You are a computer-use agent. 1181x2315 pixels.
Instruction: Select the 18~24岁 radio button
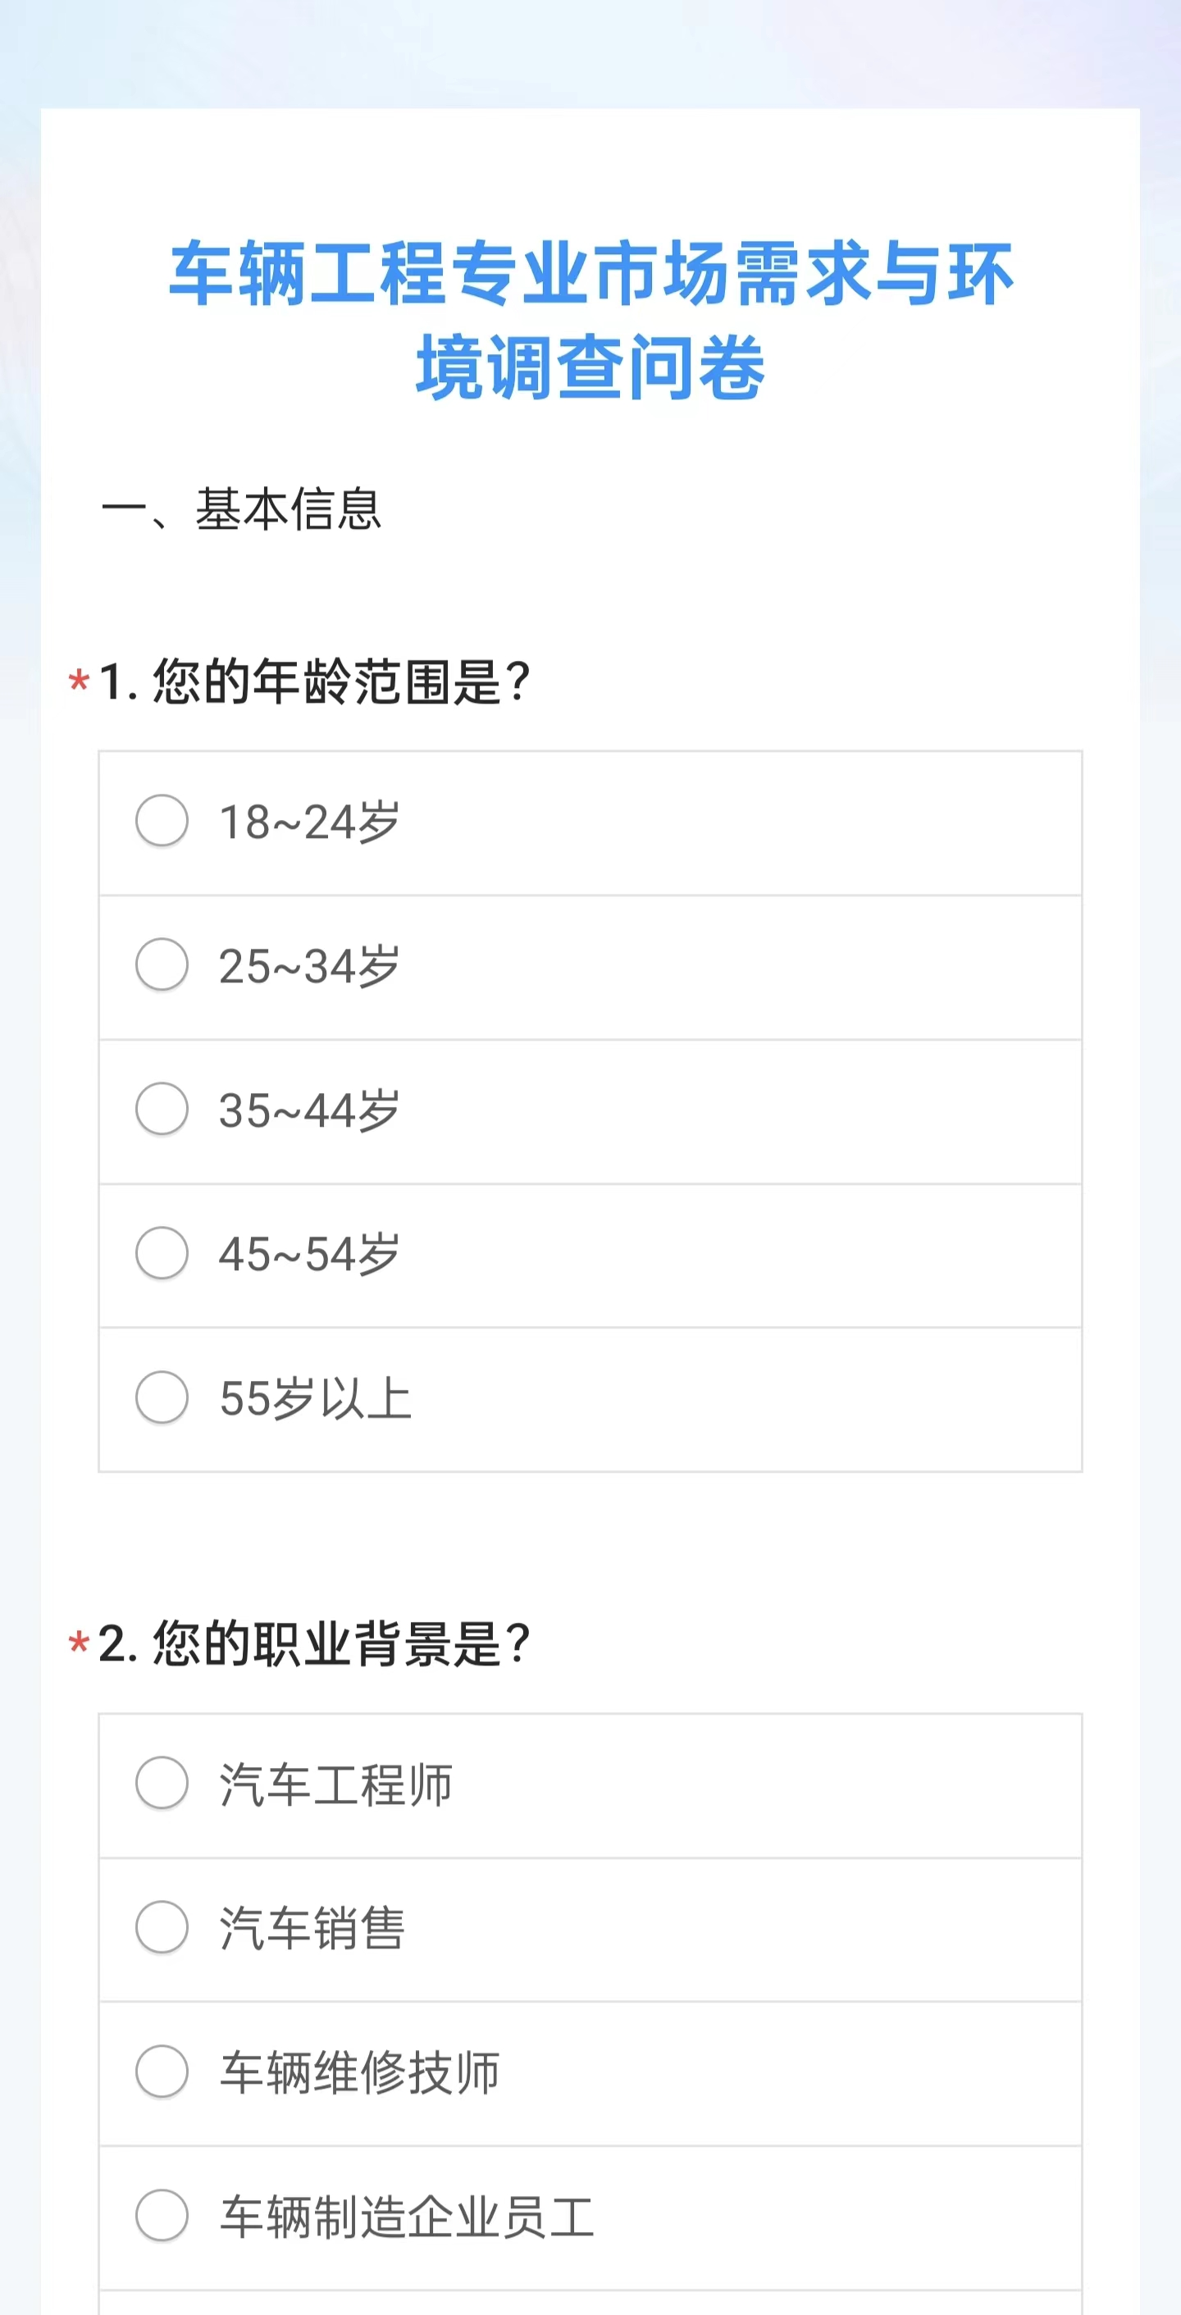tap(162, 821)
